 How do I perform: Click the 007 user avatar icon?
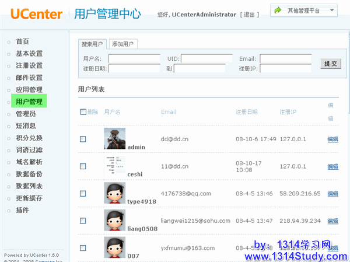pyautogui.click(x=115, y=247)
